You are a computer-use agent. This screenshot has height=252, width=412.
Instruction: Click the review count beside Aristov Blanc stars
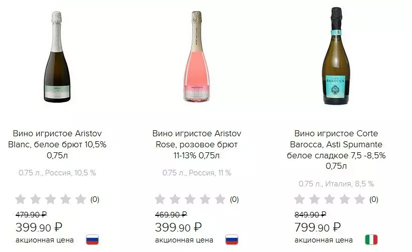95,199
